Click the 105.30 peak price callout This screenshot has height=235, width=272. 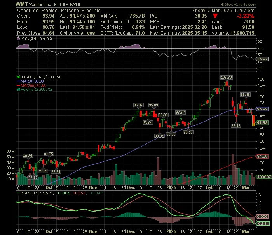coord(227,77)
